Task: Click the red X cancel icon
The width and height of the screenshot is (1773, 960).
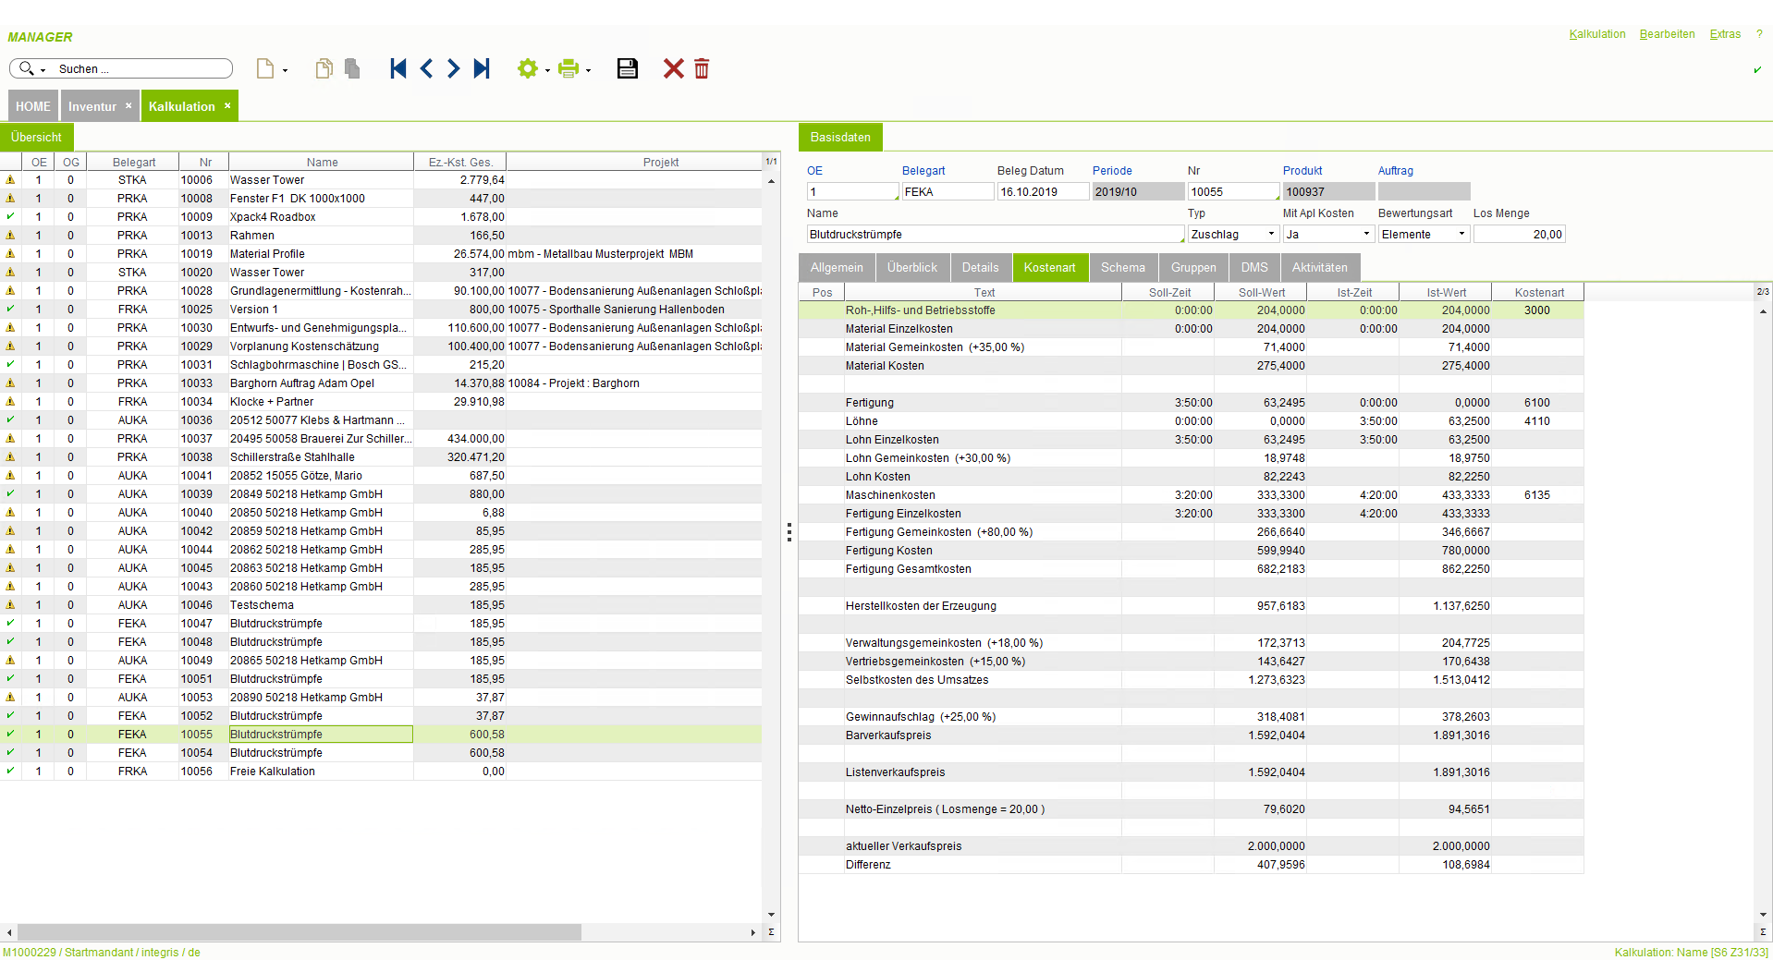Action: (x=674, y=68)
